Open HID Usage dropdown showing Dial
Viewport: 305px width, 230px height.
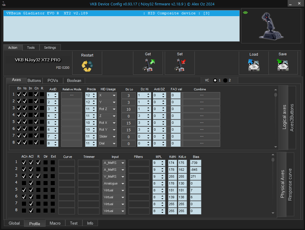[107, 143]
